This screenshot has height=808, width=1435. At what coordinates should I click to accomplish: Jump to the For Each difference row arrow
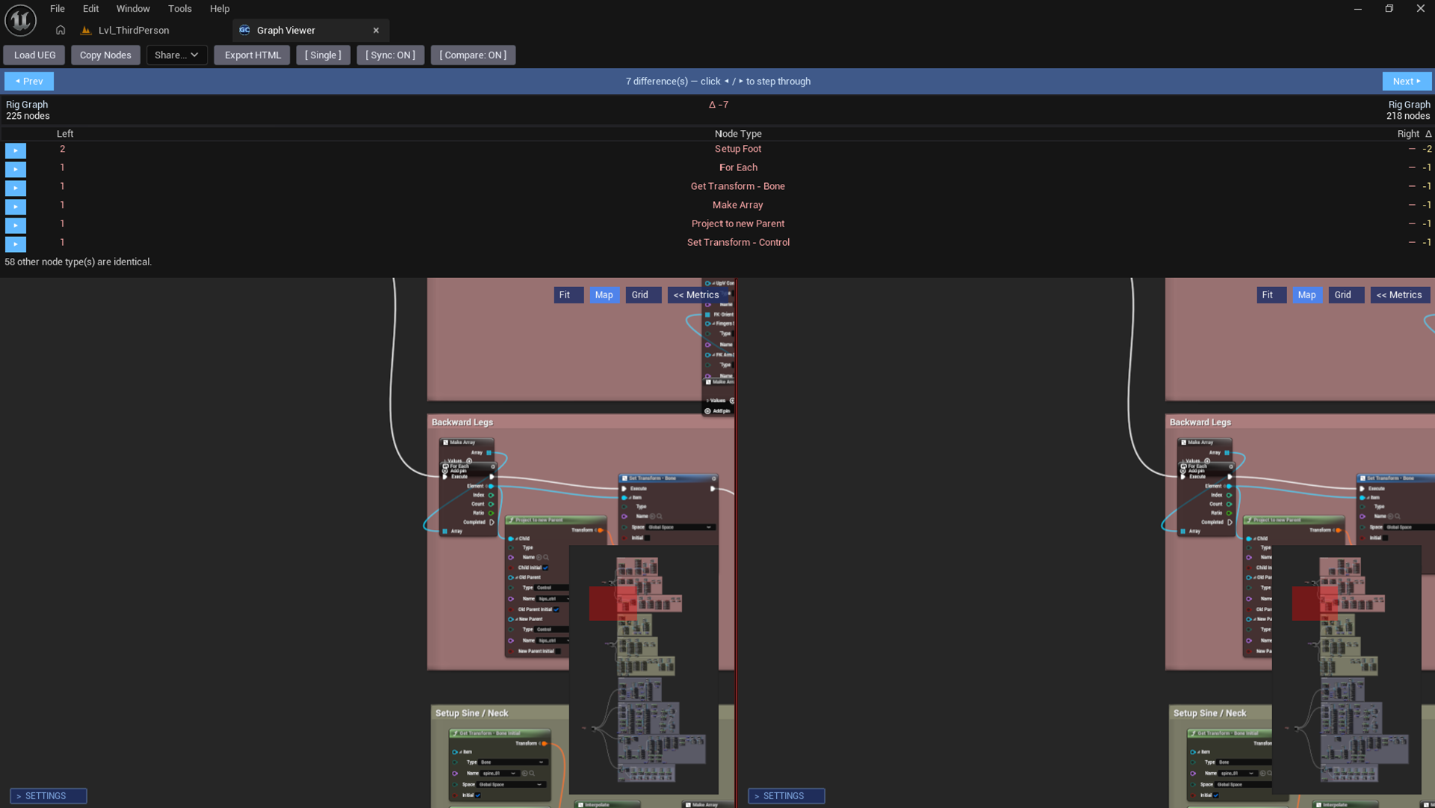[15, 169]
